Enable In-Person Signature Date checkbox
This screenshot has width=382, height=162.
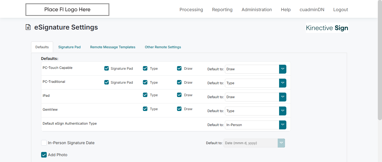tap(44, 143)
